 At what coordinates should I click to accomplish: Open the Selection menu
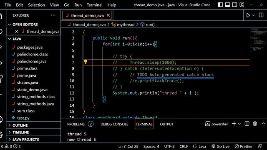(x=36, y=5)
